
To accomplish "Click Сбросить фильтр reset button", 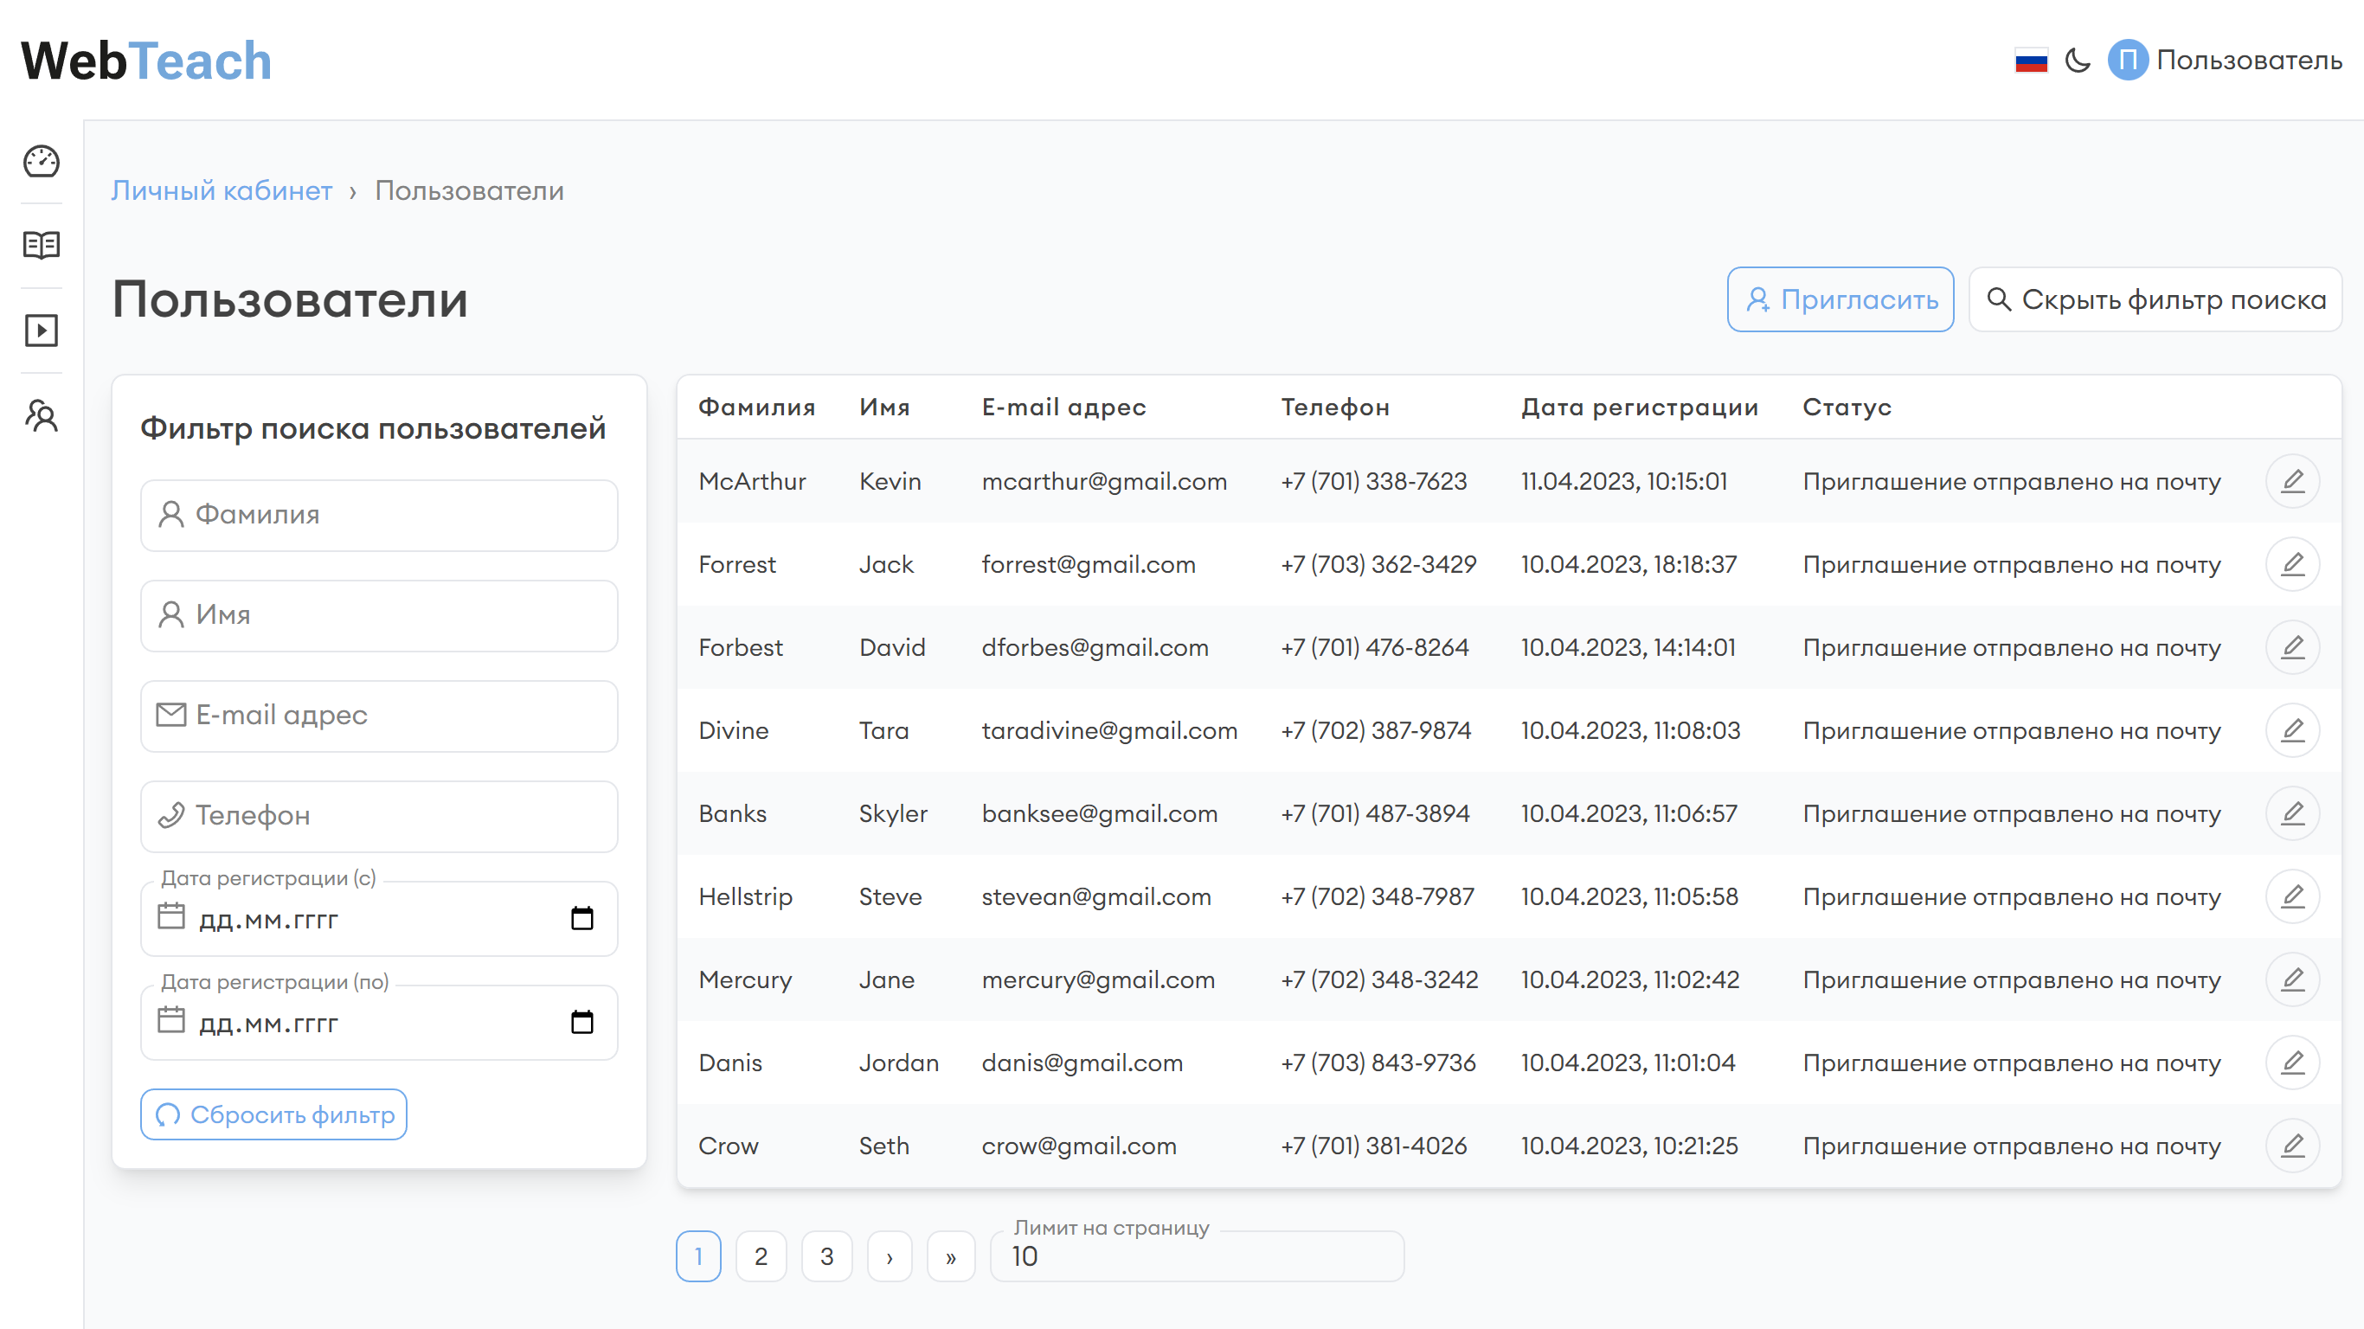I will pyautogui.click(x=273, y=1114).
